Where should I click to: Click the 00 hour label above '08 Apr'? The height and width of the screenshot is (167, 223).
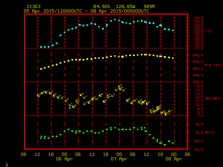coord(174,154)
